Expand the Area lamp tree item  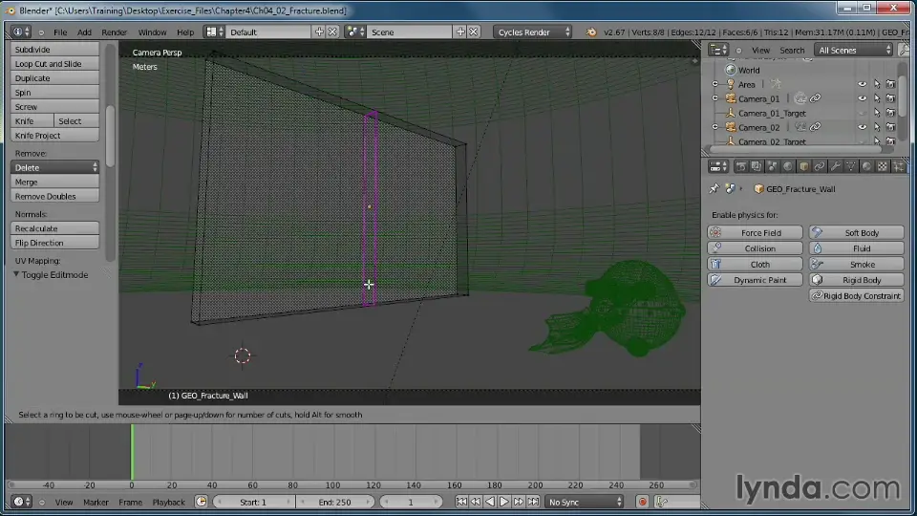(x=715, y=84)
